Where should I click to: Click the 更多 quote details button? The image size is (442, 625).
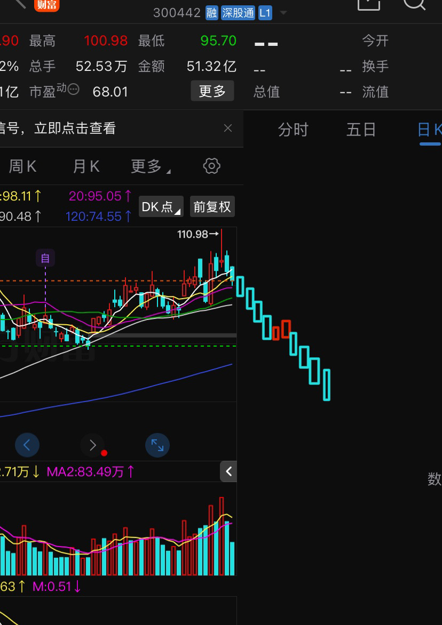[x=212, y=91]
